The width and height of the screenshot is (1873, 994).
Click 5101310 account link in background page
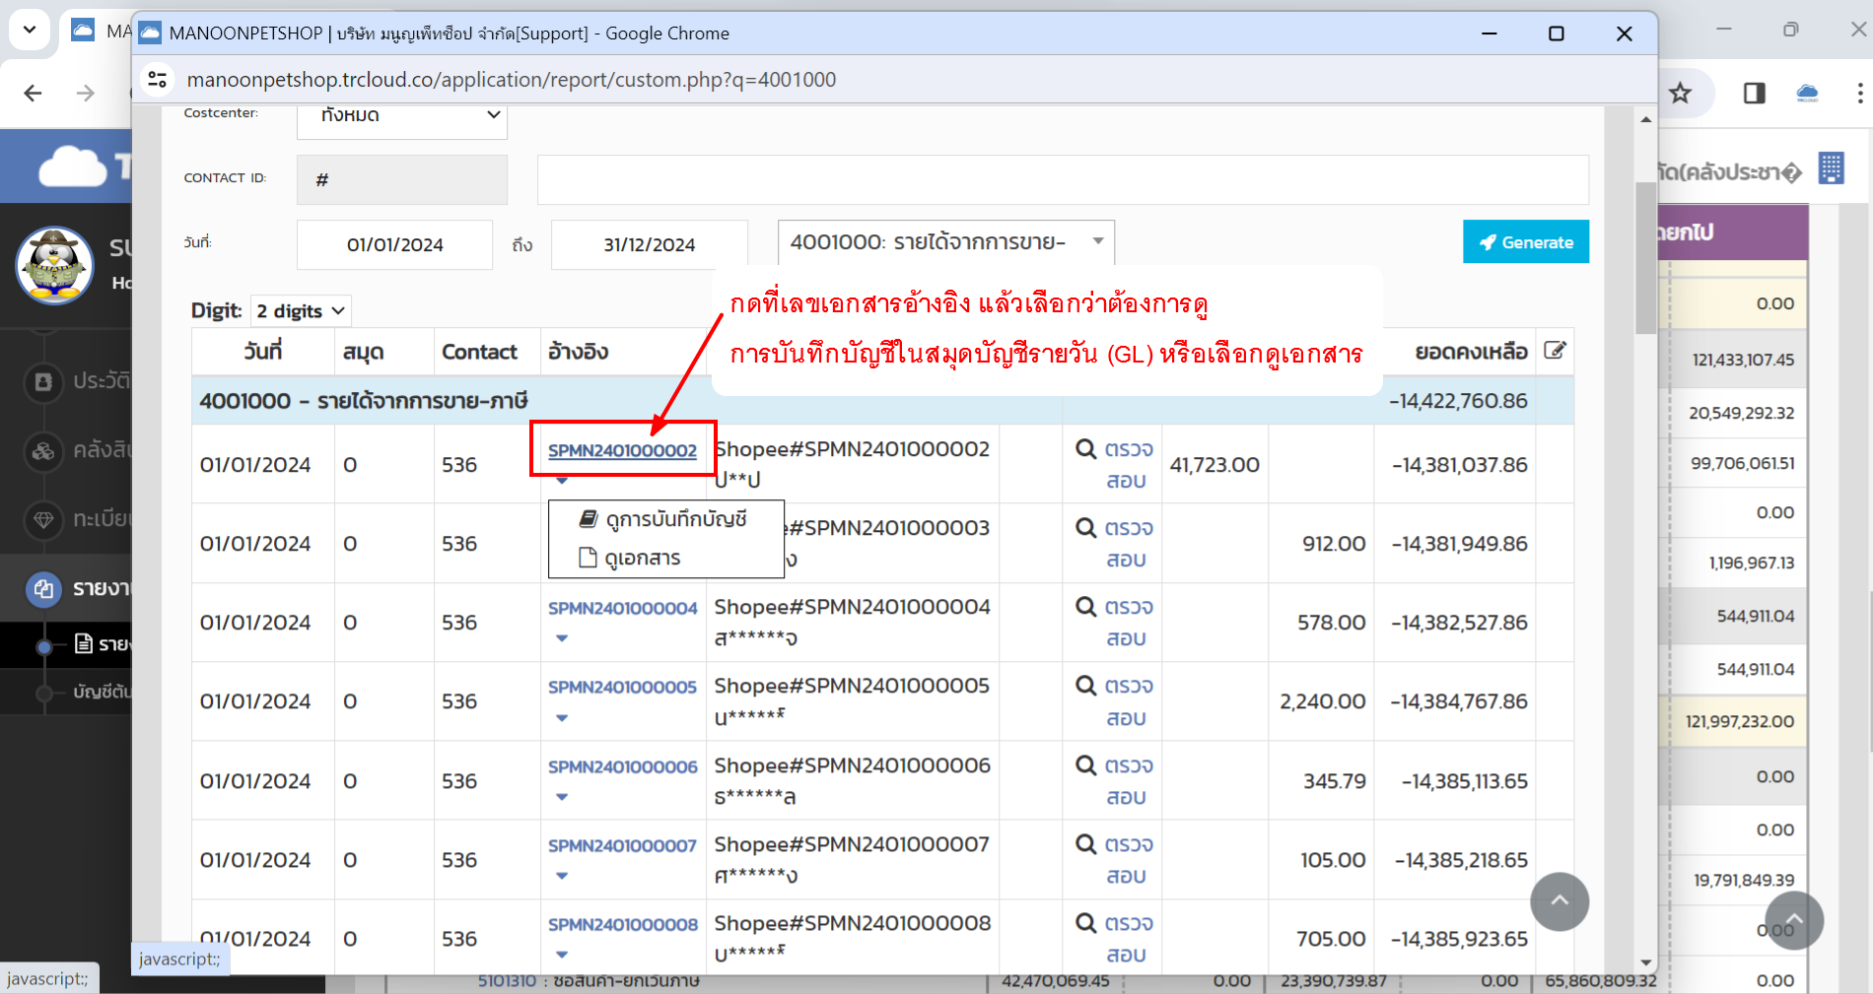(x=507, y=981)
